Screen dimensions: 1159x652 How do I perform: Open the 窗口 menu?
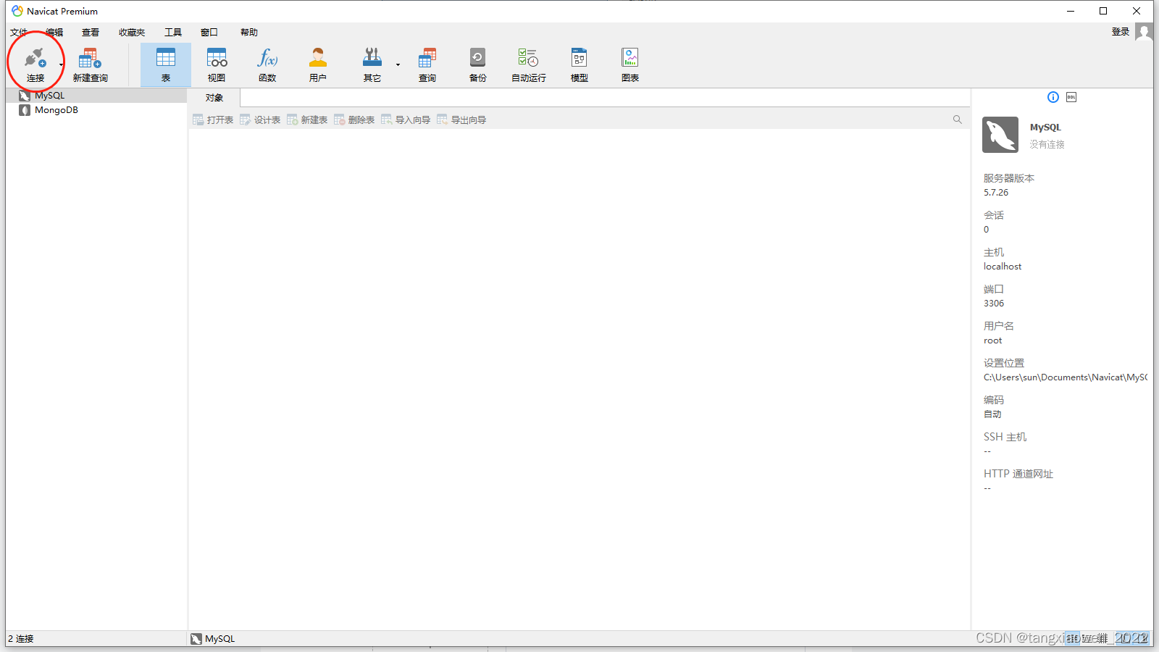coord(209,33)
